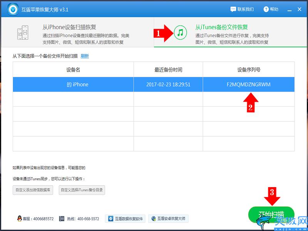Click serial number F2MQMDZNGRWM cell
This screenshot has width=308, height=231.
click(249, 84)
